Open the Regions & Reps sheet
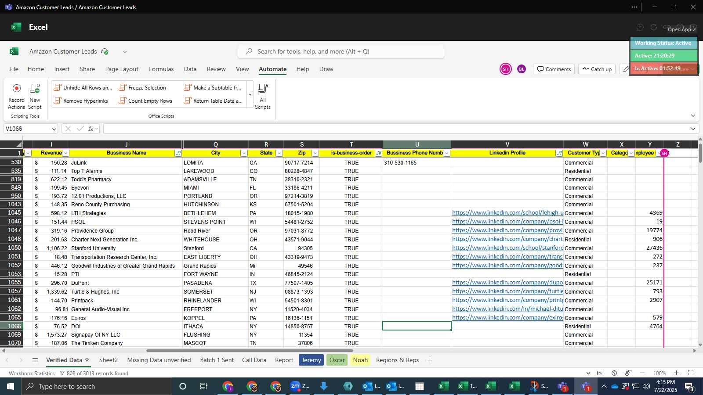Viewport: 703px width, 395px height. (397, 360)
